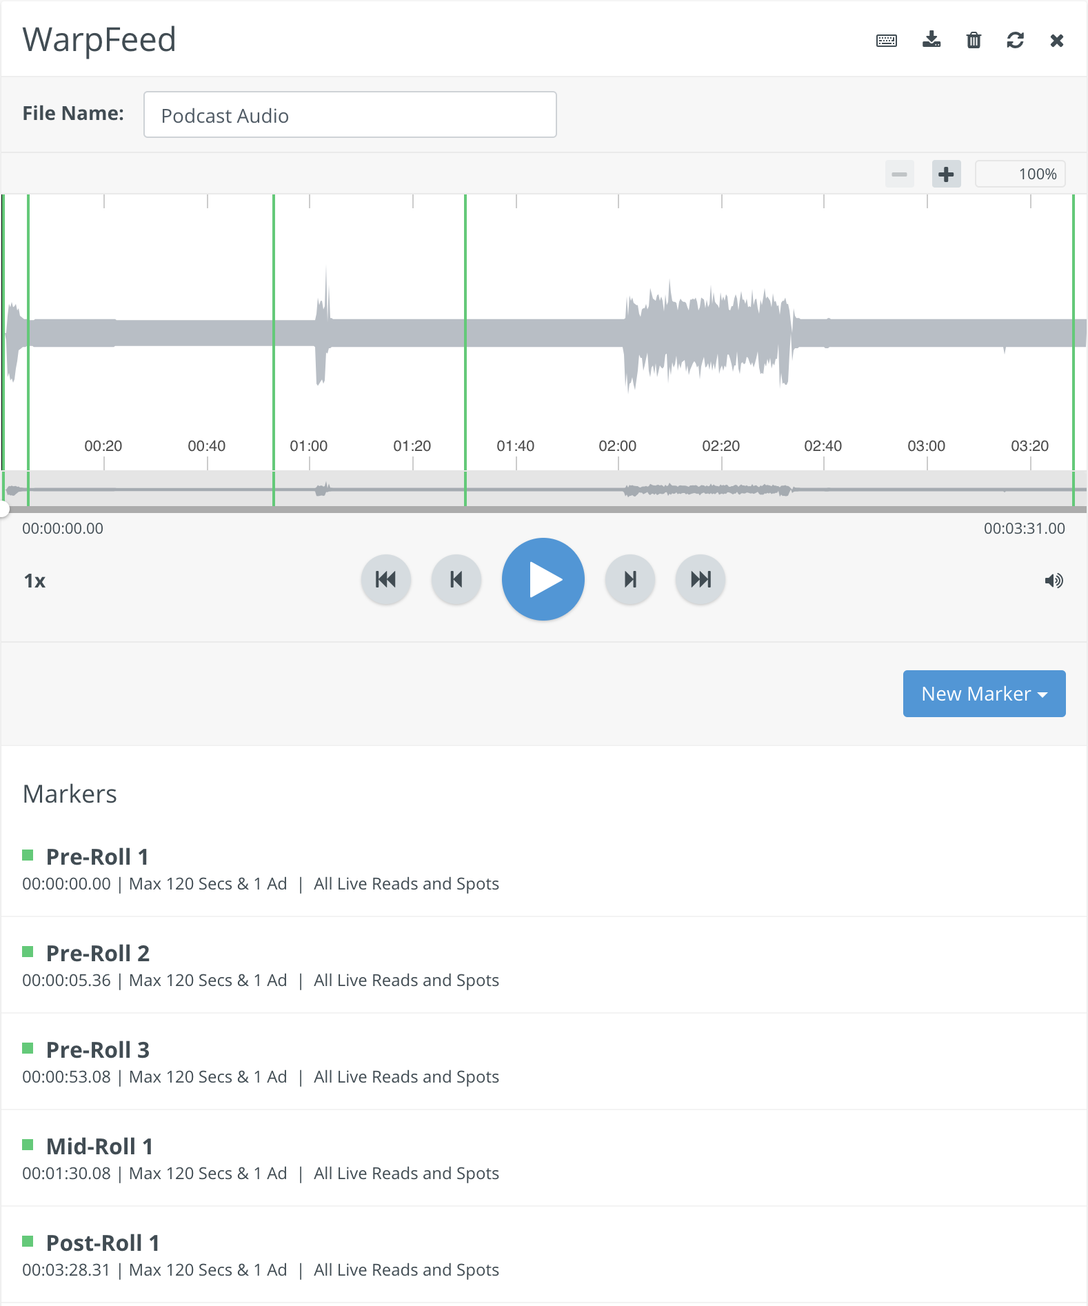Click the 00:03:28.31 timestamp text
Screen dimensions: 1088x1306
pos(66,1270)
